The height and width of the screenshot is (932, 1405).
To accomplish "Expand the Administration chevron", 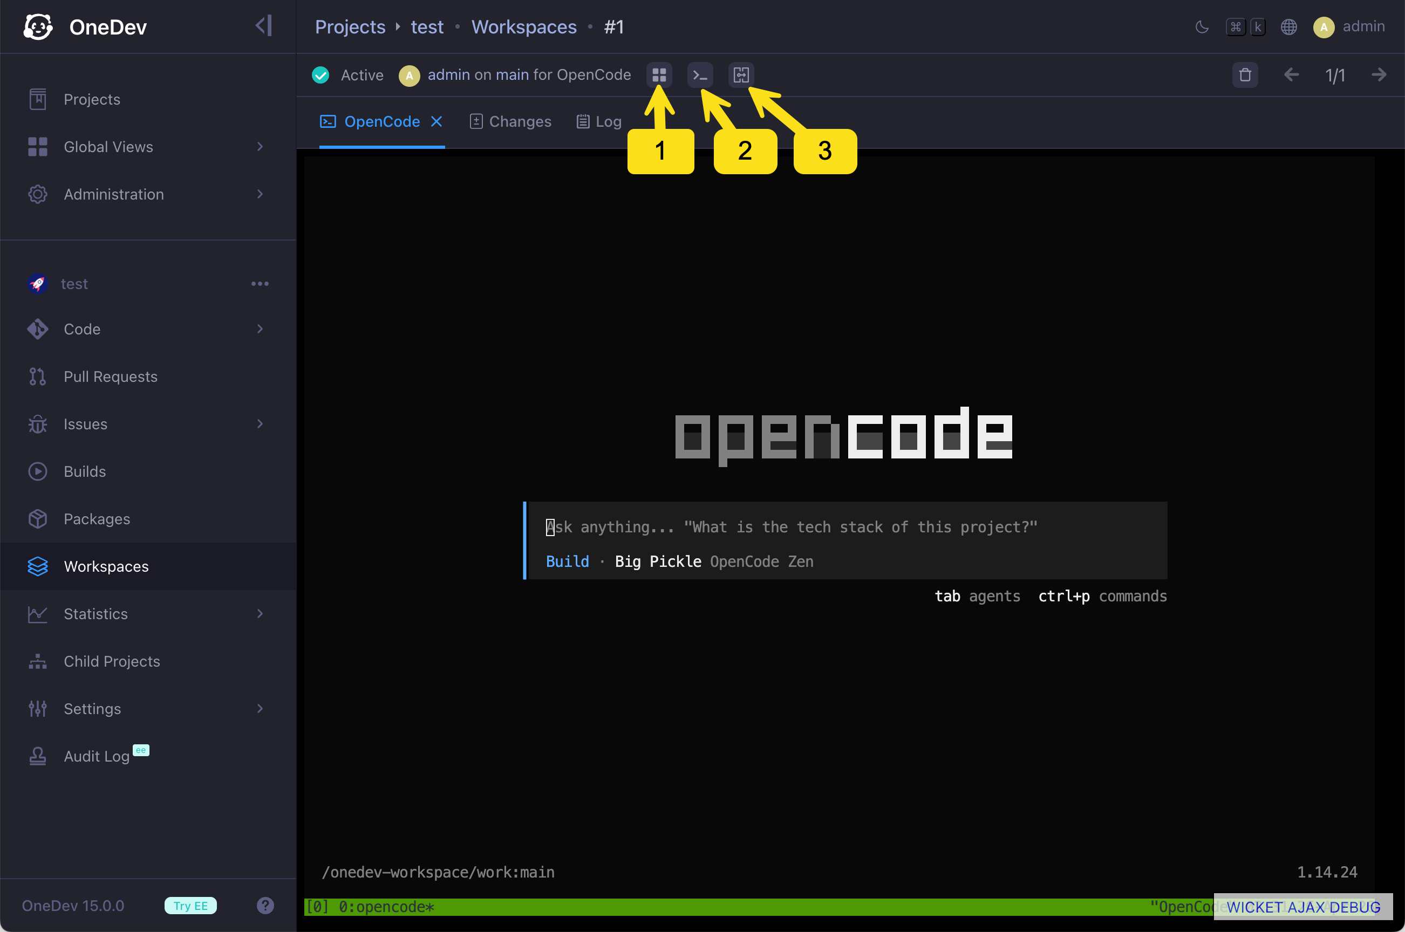I will tap(260, 194).
